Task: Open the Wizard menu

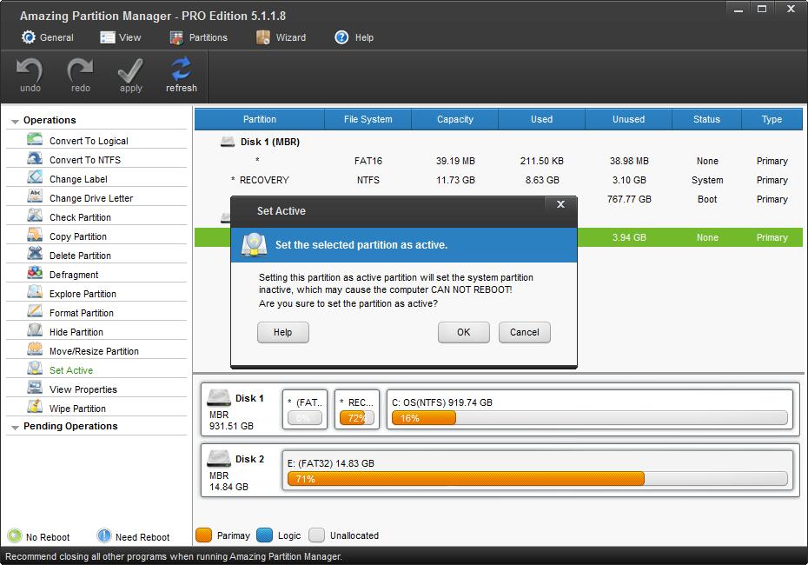Action: 281,37
